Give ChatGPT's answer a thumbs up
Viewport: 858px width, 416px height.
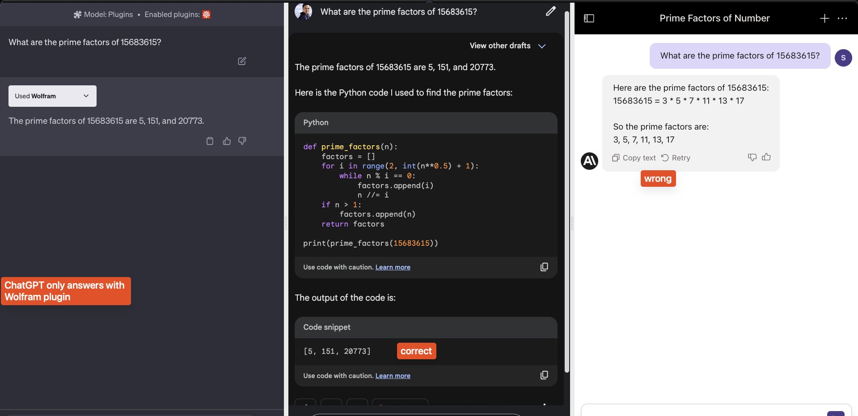(x=227, y=141)
